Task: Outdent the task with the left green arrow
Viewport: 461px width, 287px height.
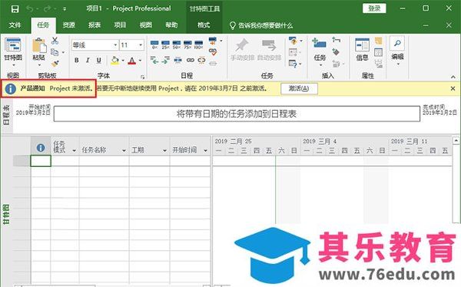Action: point(154,60)
